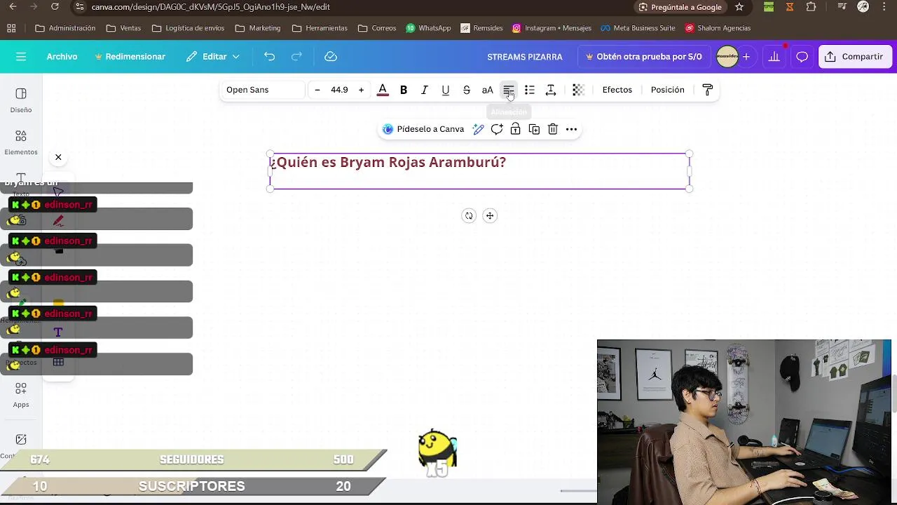Screen dimensions: 897x505
Task: Open the Herramientas bookmark folder
Action: click(319, 28)
